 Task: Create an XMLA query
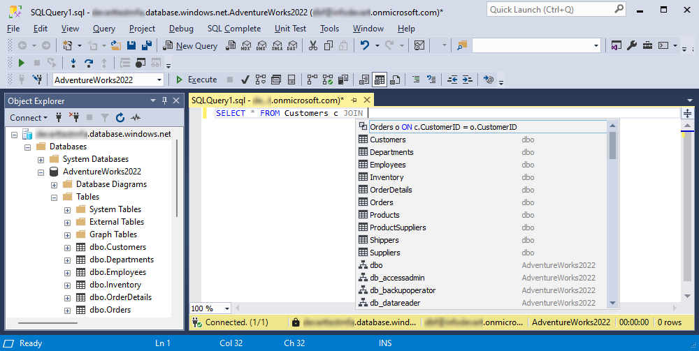click(x=277, y=45)
